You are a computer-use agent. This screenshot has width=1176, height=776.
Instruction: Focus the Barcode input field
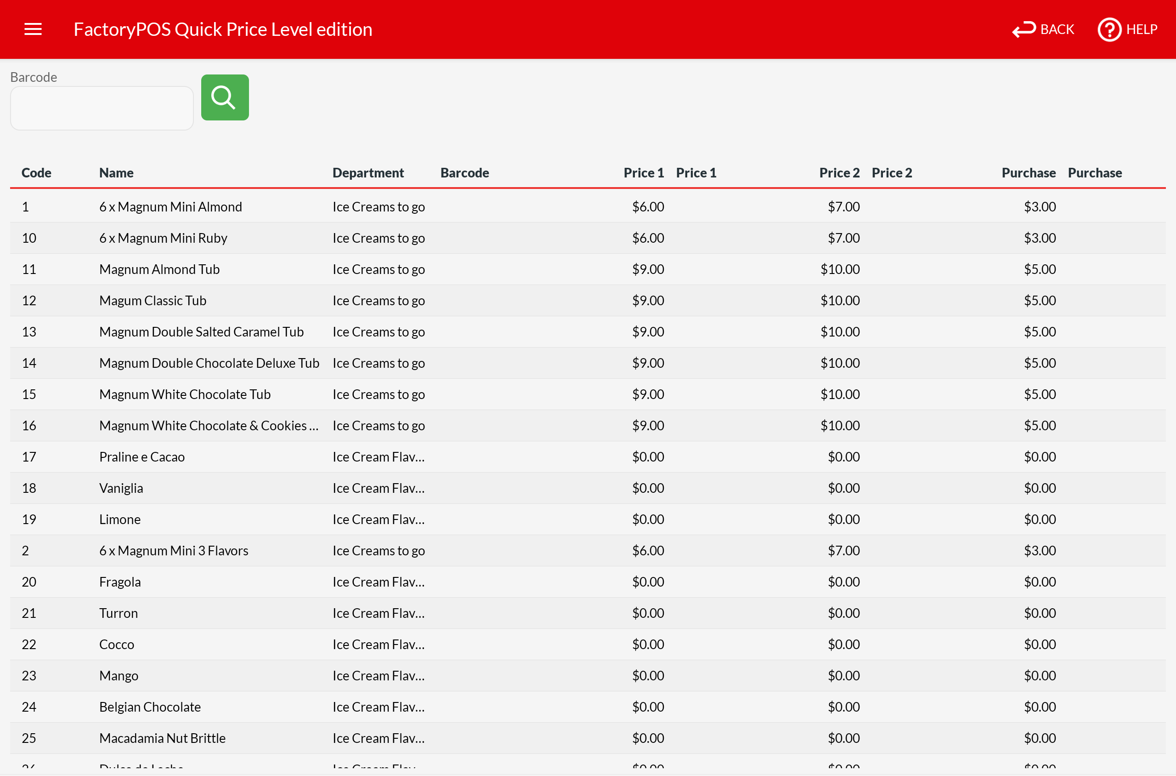[x=102, y=108]
